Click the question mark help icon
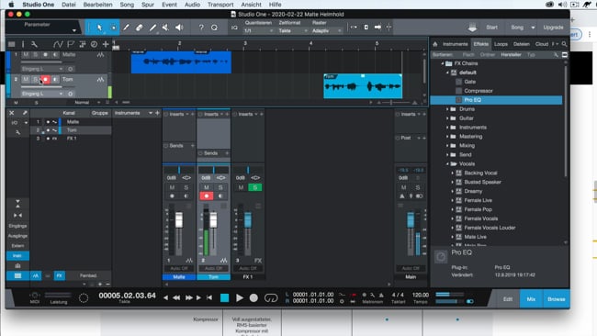This screenshot has height=336, width=597. point(201,28)
